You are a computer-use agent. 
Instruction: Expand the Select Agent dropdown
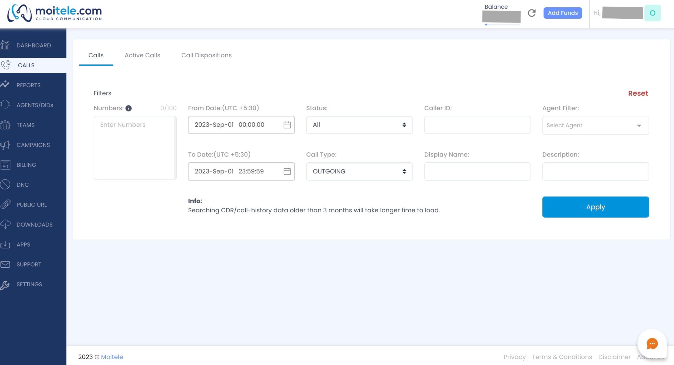coord(595,125)
